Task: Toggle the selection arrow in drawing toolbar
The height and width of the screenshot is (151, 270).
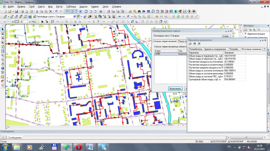Action: pos(43,21)
